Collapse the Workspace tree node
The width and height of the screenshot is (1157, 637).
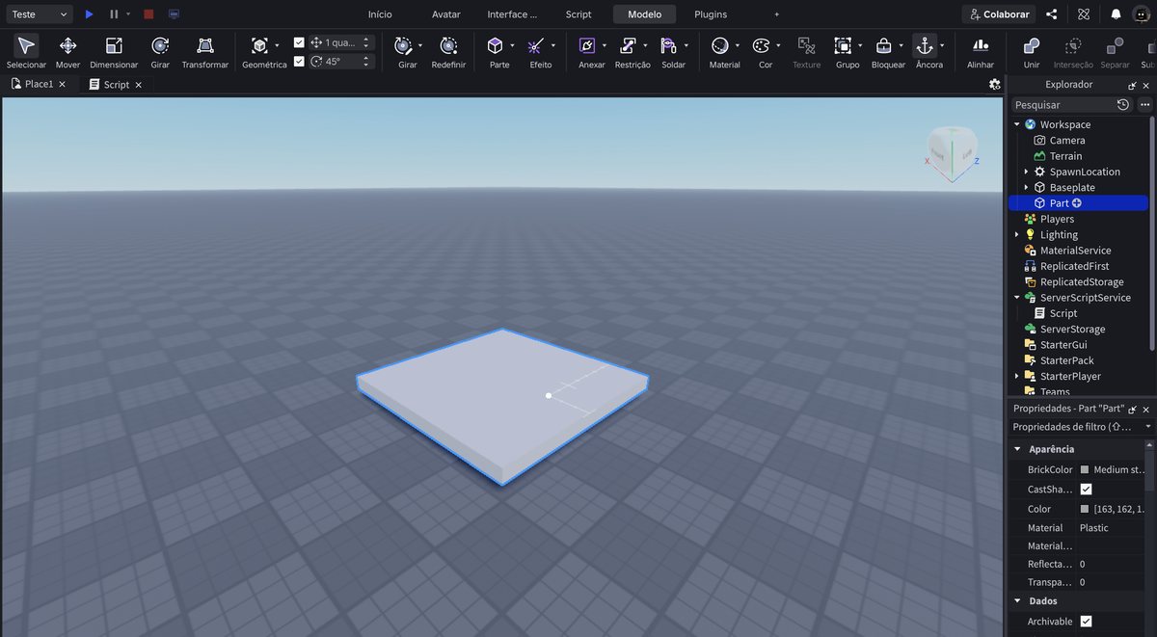coord(1016,124)
